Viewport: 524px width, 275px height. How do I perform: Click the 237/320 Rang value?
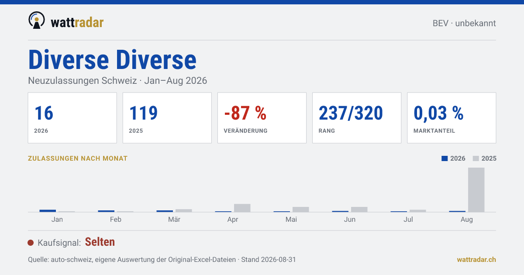(351, 113)
